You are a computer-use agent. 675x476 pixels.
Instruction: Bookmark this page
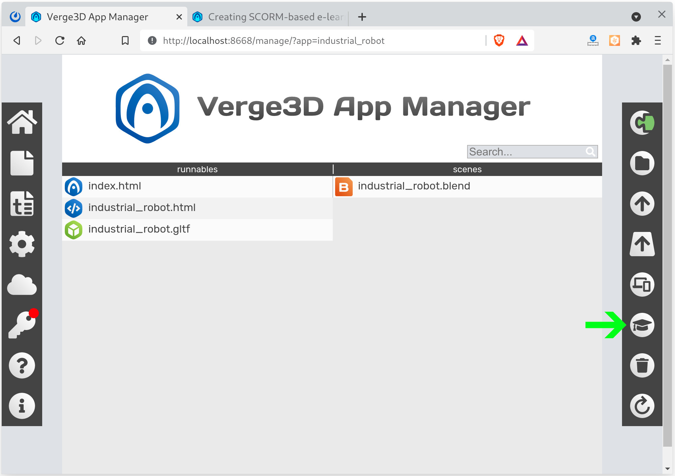click(125, 41)
